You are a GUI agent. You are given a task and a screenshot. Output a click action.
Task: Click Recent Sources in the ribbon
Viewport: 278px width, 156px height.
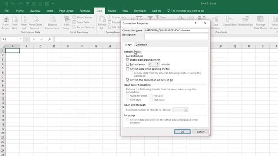click(x=83, y=27)
